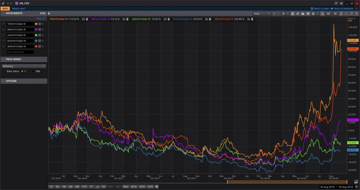Open the Rebasing price series dropdown

[24, 66]
